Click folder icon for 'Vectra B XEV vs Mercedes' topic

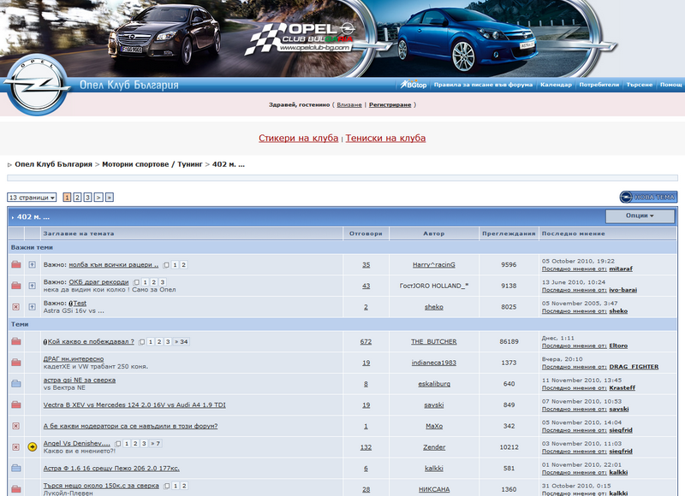(x=16, y=404)
